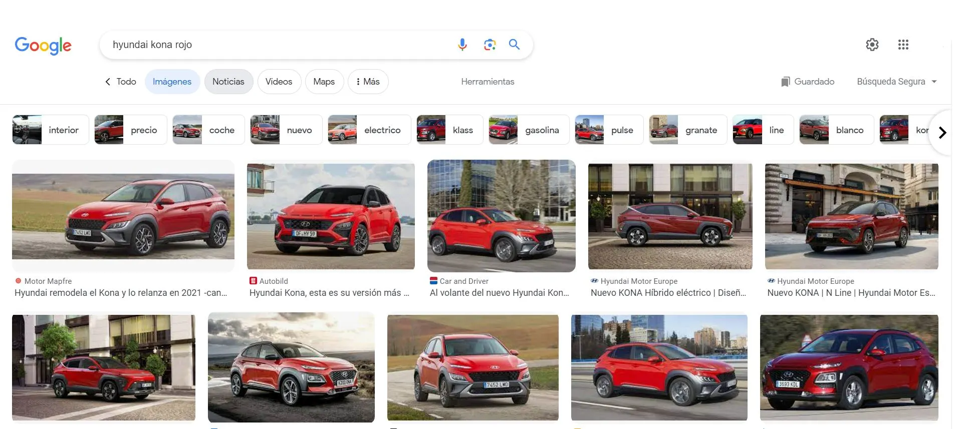
Task: Open the Google apps grid
Action: click(903, 45)
